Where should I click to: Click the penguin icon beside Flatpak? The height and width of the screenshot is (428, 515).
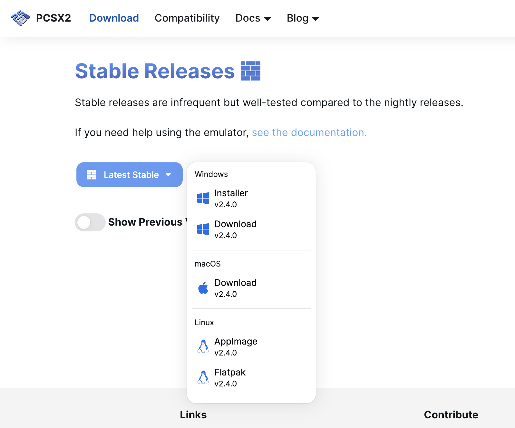pos(203,377)
